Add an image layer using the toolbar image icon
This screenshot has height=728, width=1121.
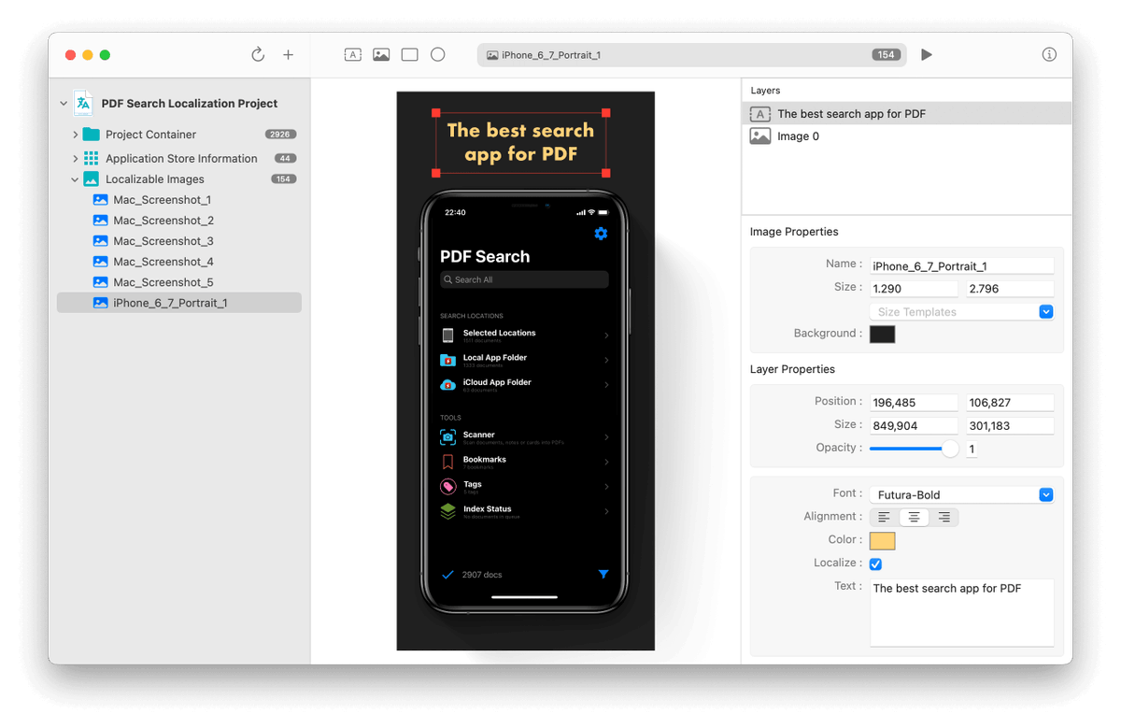pos(381,55)
